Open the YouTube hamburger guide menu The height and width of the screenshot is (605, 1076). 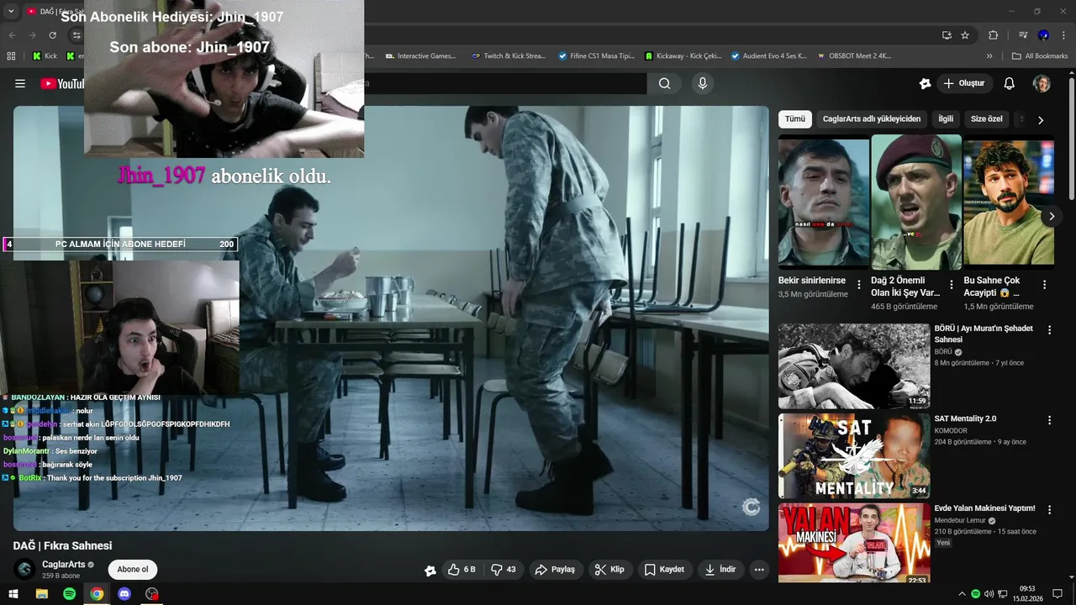[20, 83]
